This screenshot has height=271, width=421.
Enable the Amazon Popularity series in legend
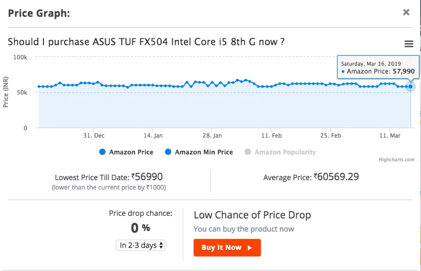[280, 152]
